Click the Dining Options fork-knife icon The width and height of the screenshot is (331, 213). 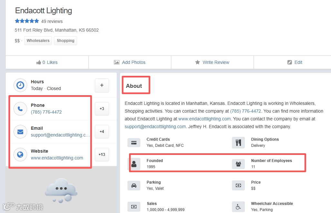(238, 143)
